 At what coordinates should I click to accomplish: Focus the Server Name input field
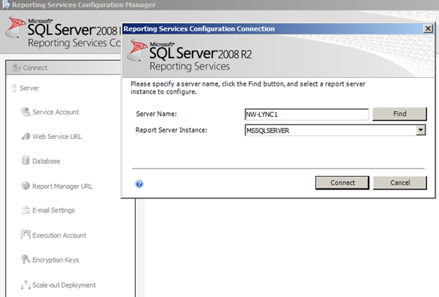(307, 114)
